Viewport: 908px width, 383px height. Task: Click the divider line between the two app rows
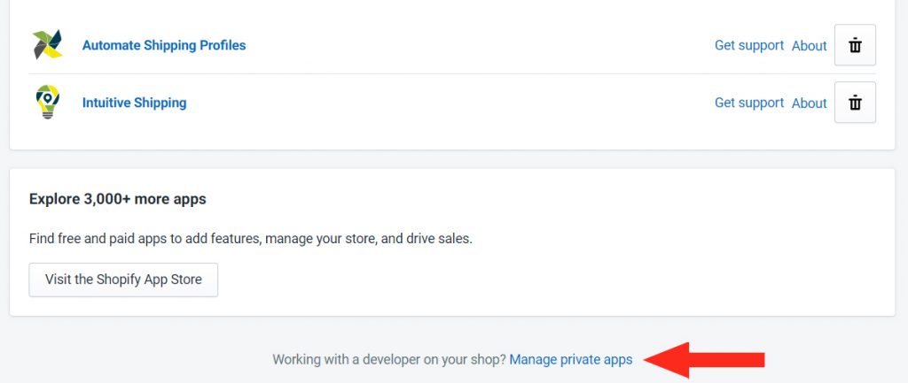click(x=451, y=74)
